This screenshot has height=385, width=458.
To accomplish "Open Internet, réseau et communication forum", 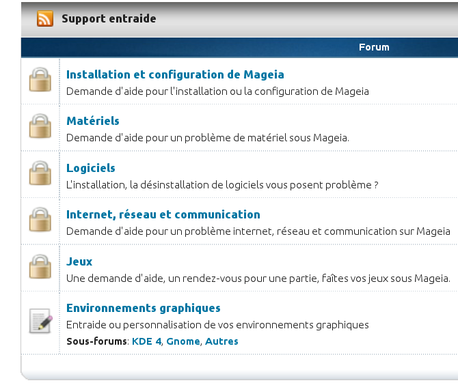I will point(163,214).
